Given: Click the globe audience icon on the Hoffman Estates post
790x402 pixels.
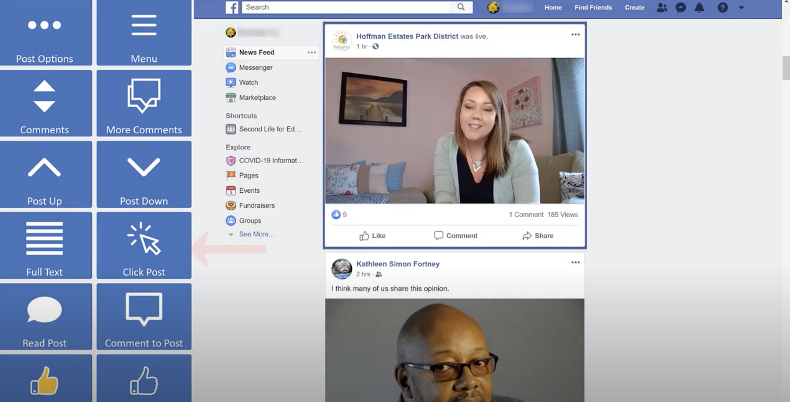Looking at the screenshot, I should pos(376,46).
